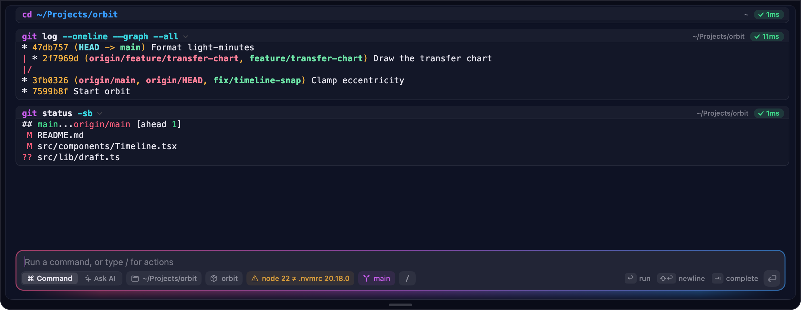
Task: Click the Draw the transfer chart message
Action: [433, 58]
